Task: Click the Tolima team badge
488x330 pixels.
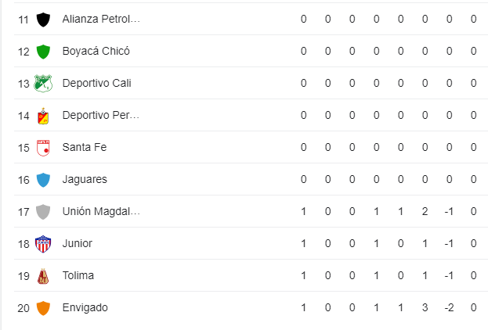Action: [43, 275]
